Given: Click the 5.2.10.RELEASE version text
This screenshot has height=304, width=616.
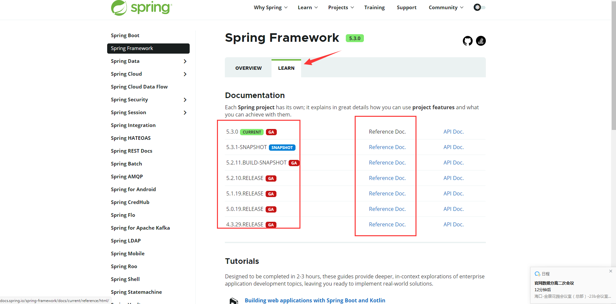Looking at the screenshot, I should (245, 178).
